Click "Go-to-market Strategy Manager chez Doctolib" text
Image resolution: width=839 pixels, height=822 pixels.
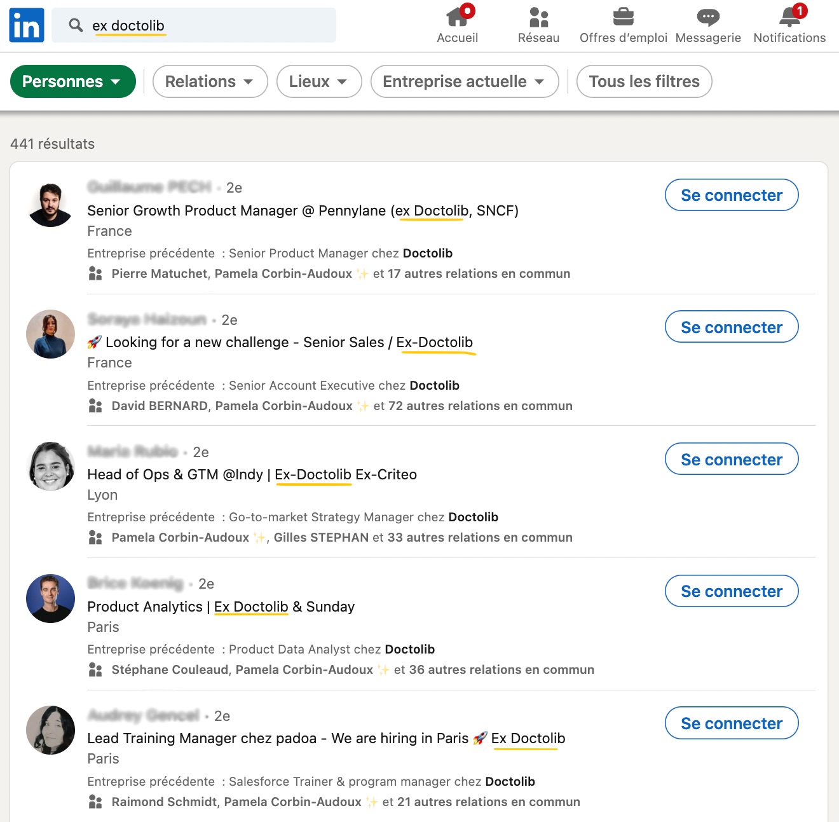[x=364, y=517]
